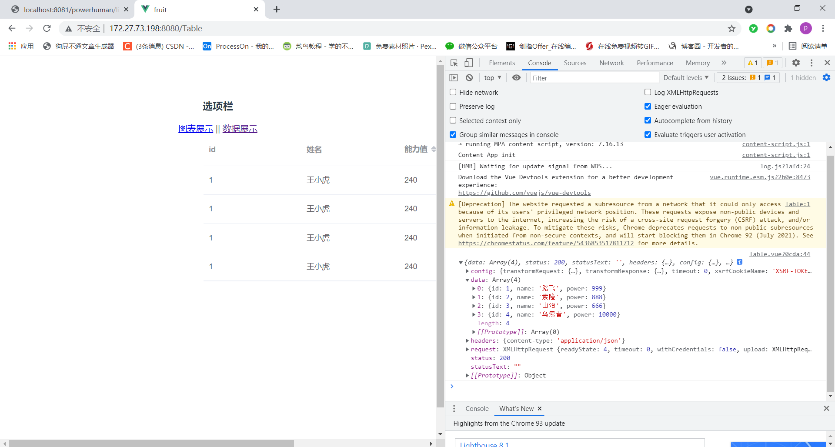
Task: Open the green extension icon
Action: [753, 28]
